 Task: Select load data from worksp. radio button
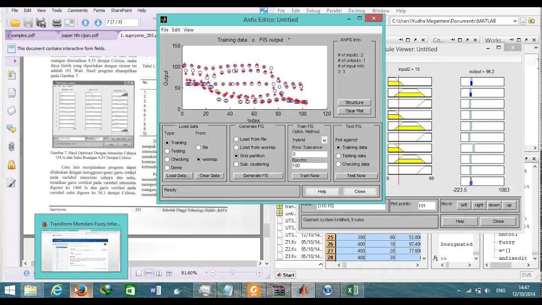click(199, 159)
